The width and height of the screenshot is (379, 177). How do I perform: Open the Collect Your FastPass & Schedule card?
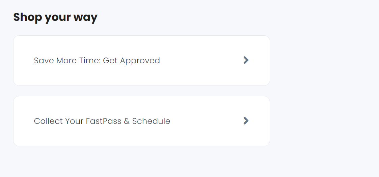click(x=141, y=121)
